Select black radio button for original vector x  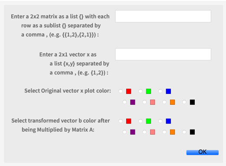pyautogui.click(x=184, y=102)
